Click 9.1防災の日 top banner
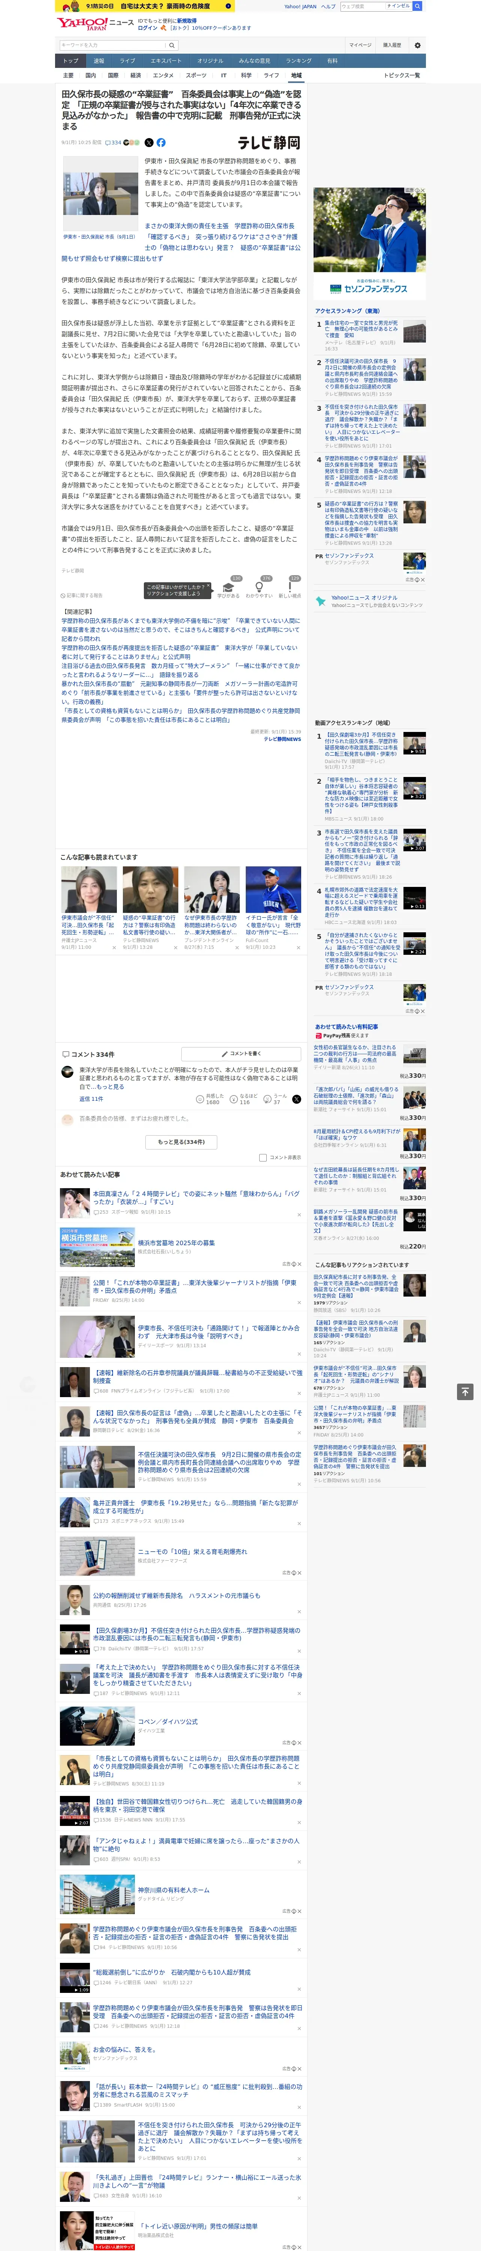 [144, 6]
